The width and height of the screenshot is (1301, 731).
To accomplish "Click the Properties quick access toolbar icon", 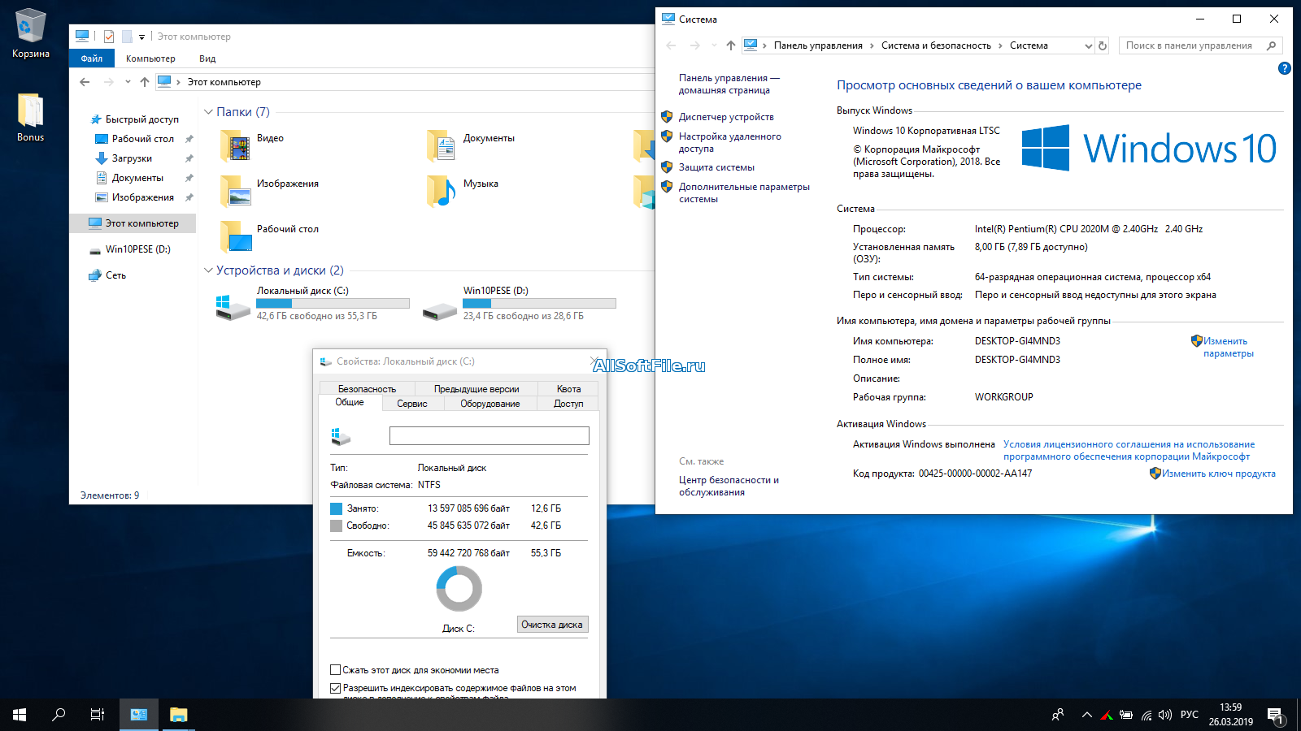I will point(109,37).
